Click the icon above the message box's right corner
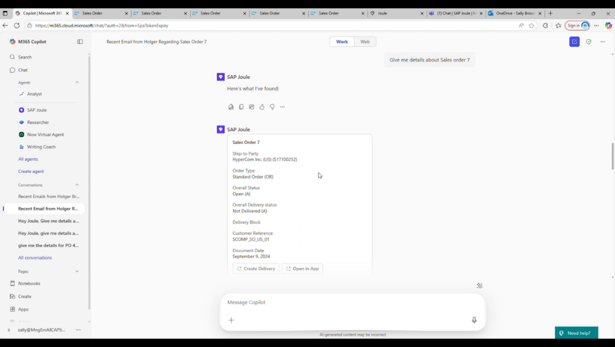The height and width of the screenshot is (347, 615). [x=480, y=285]
